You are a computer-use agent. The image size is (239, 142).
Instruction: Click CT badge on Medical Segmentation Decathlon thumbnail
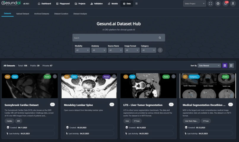click(x=185, y=77)
